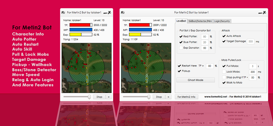Uncheck the Restart Here option

point(179,66)
